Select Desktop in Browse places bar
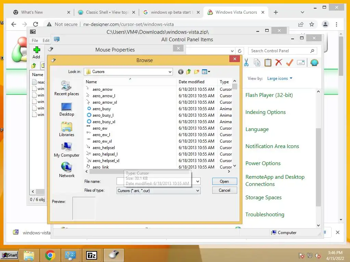The width and height of the screenshot is (350, 262). point(67,109)
